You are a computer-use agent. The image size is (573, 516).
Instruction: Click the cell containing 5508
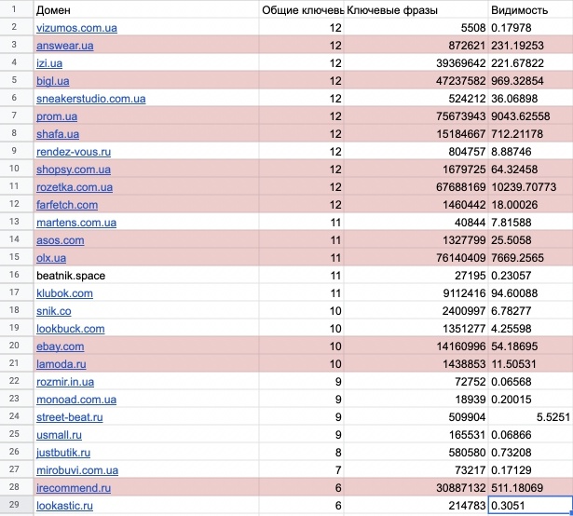(x=416, y=28)
